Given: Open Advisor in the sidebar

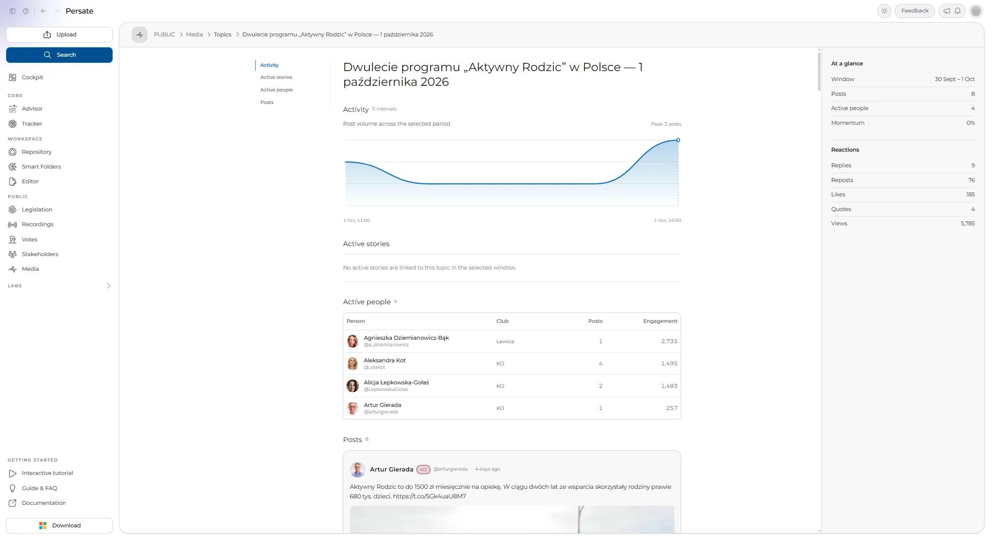Looking at the screenshot, I should click(59, 109).
